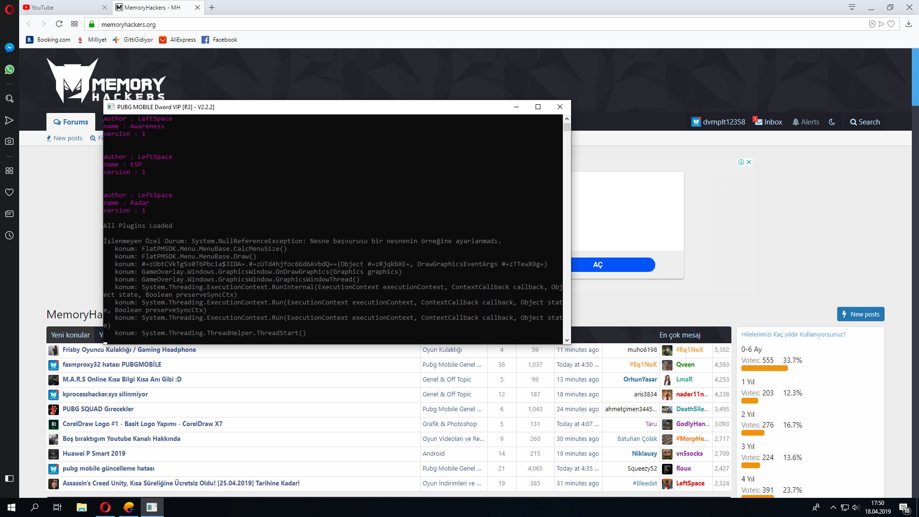Open the network icon in system tray
Viewport: 919px width, 517px height.
(x=845, y=507)
